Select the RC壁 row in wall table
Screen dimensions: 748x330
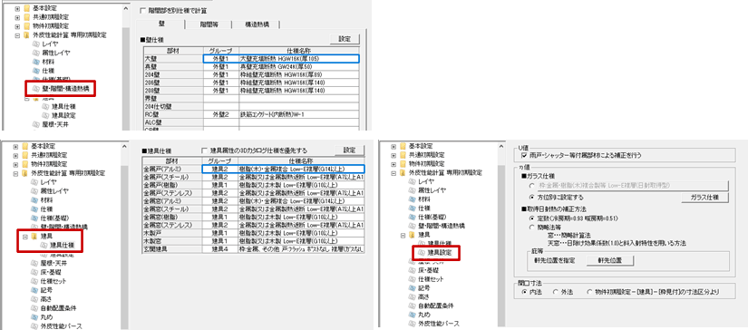click(x=253, y=115)
